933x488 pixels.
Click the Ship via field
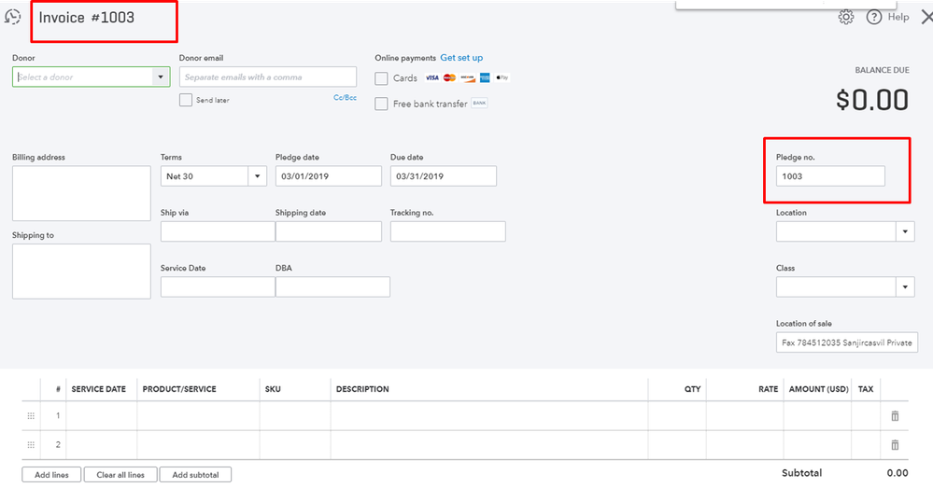pos(218,231)
